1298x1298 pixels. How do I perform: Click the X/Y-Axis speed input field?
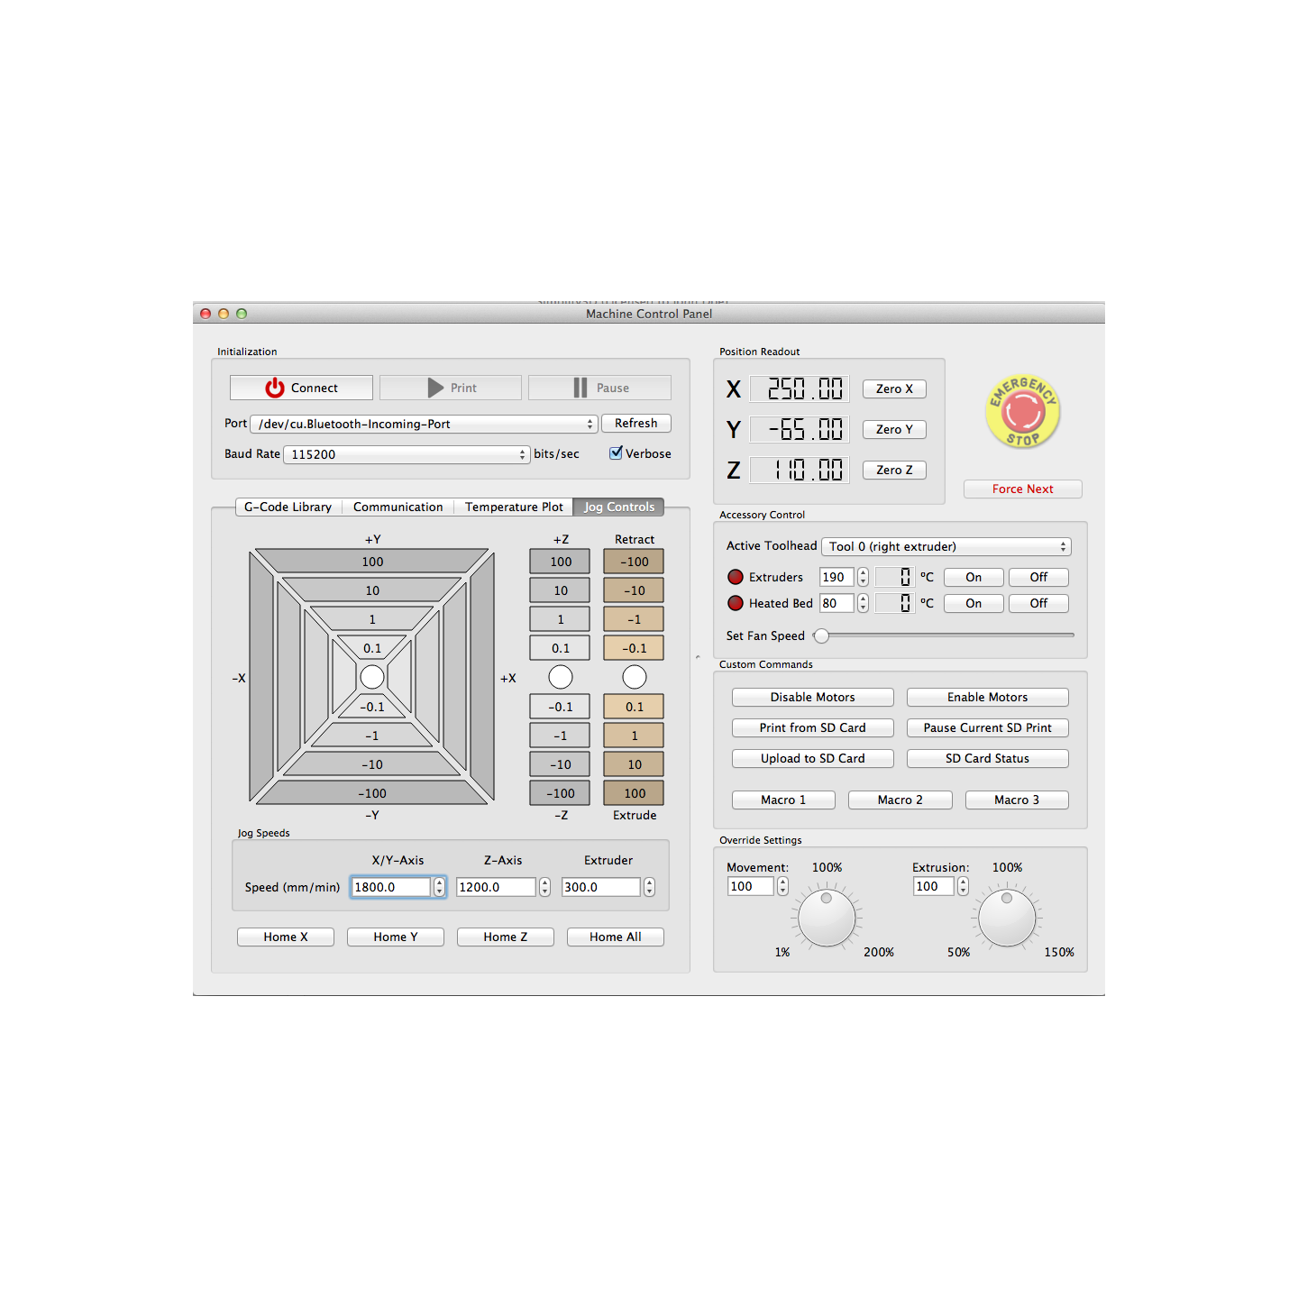391,887
